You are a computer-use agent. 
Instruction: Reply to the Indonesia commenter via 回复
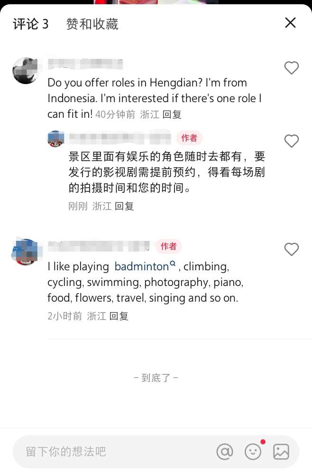coord(172,114)
